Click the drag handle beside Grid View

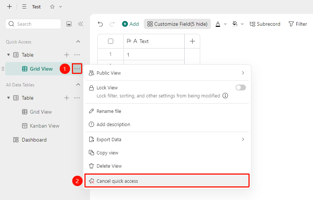click(3, 69)
